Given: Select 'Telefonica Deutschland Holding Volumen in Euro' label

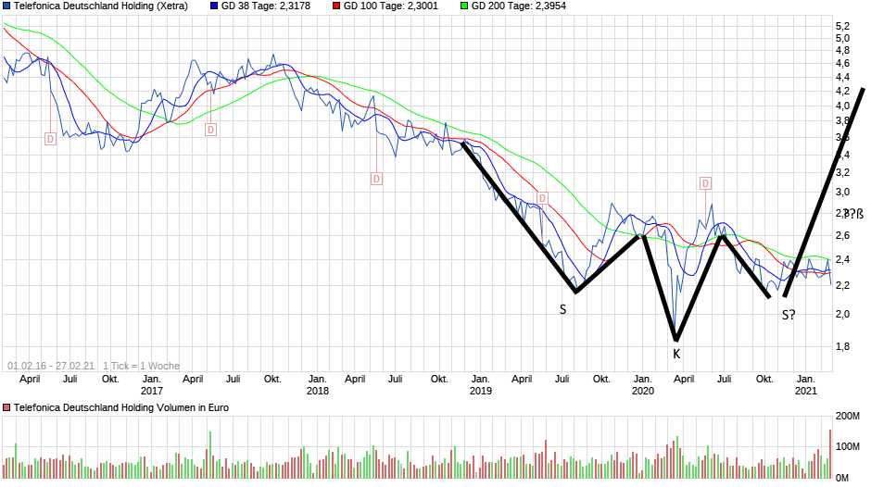Looking at the screenshot, I should click(x=121, y=407).
